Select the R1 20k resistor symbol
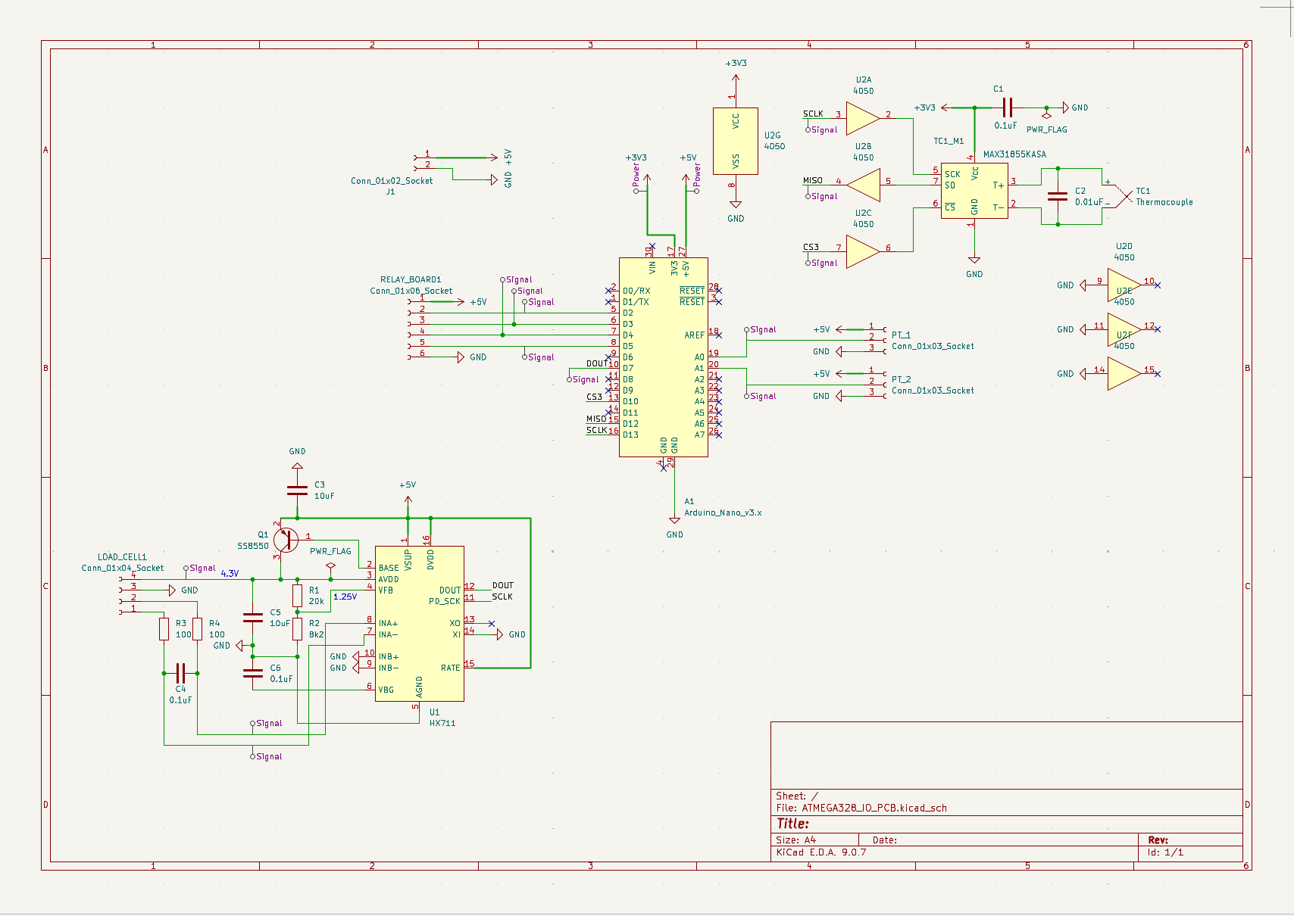Screen dimensions: 1294x916 tap(297, 596)
